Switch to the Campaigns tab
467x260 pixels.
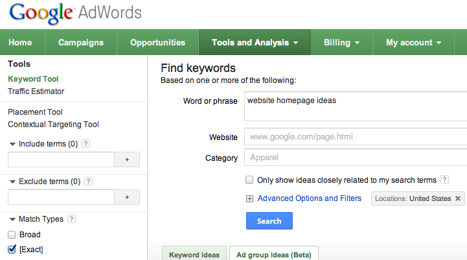81,42
